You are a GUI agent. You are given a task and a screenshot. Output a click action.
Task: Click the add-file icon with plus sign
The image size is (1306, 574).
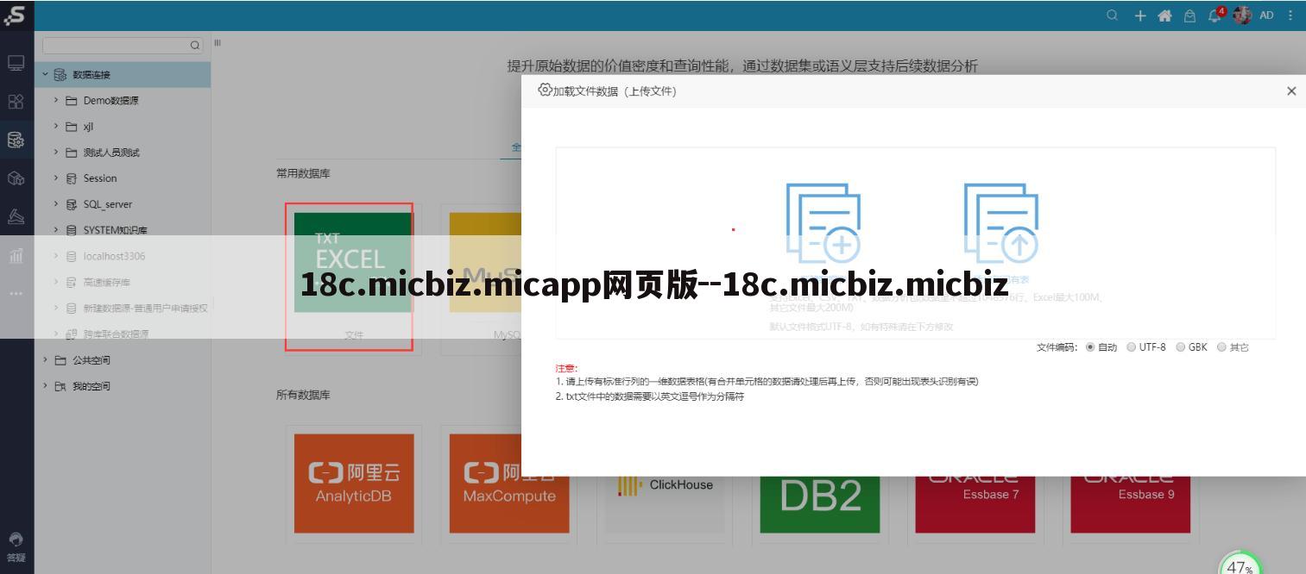(823, 222)
